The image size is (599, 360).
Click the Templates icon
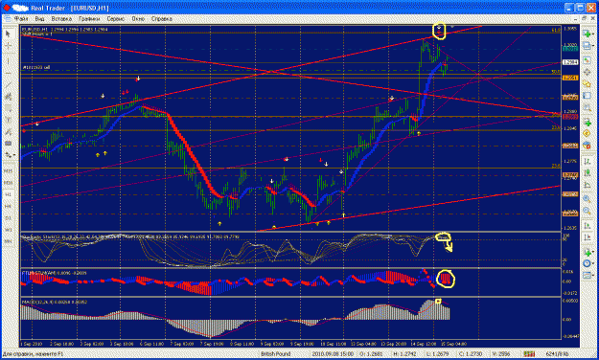tap(587, 276)
